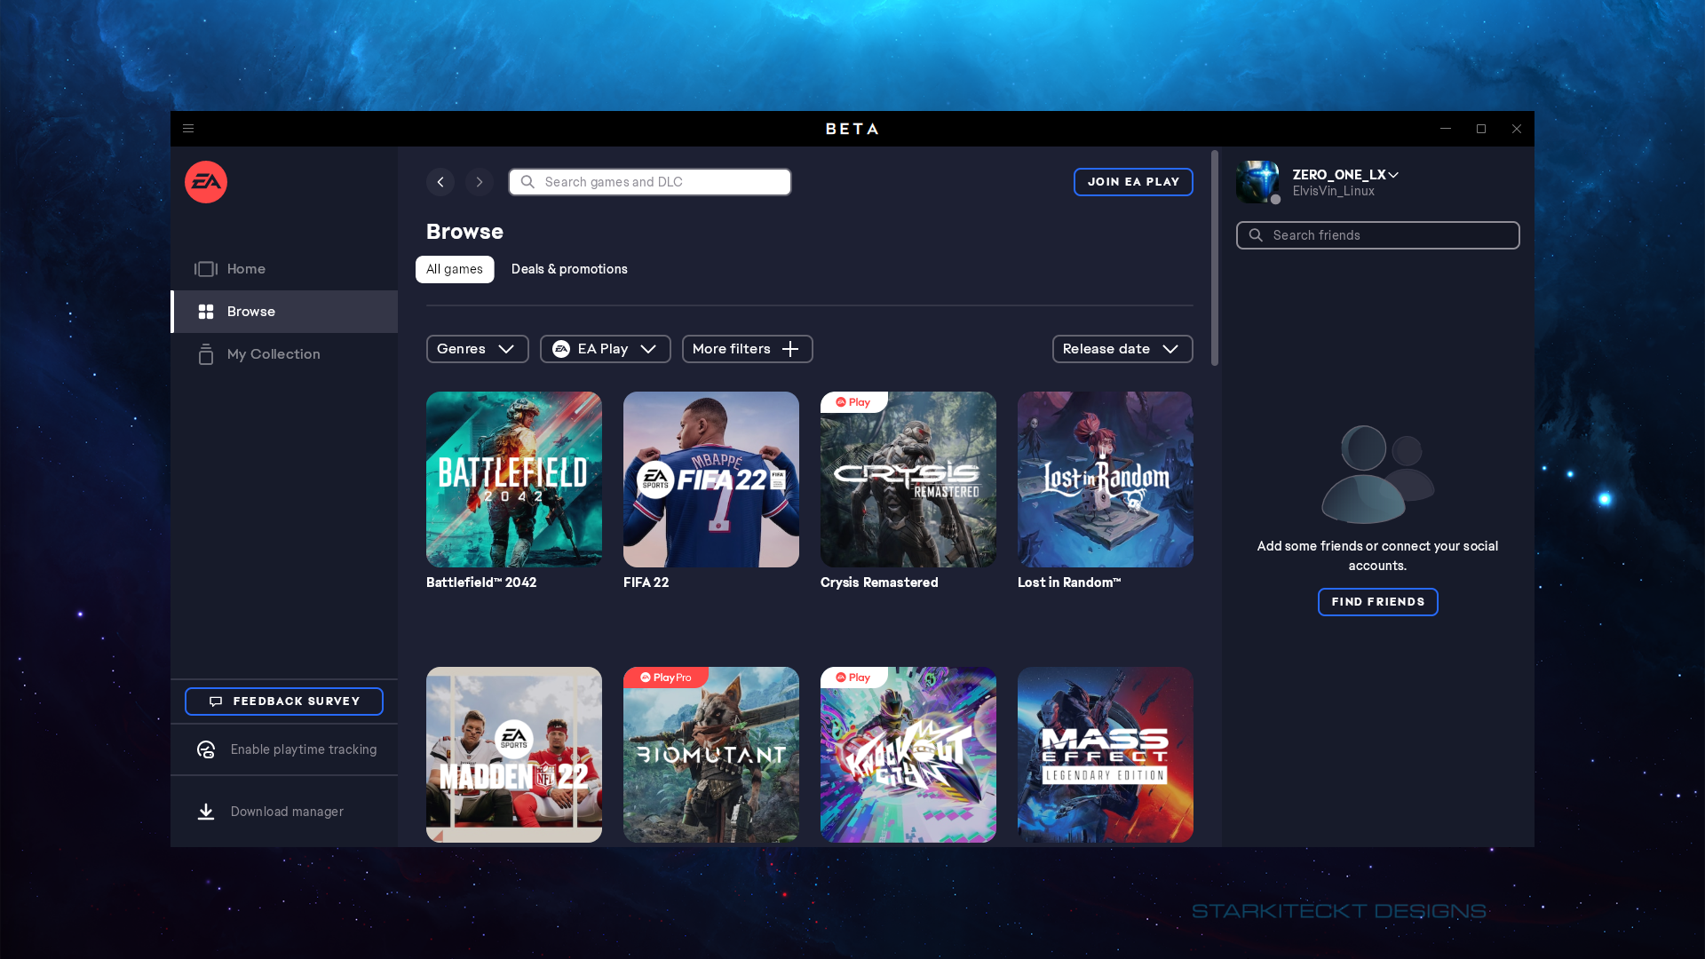1705x959 pixels.
Task: Expand the Genres dropdown filter
Action: click(475, 348)
